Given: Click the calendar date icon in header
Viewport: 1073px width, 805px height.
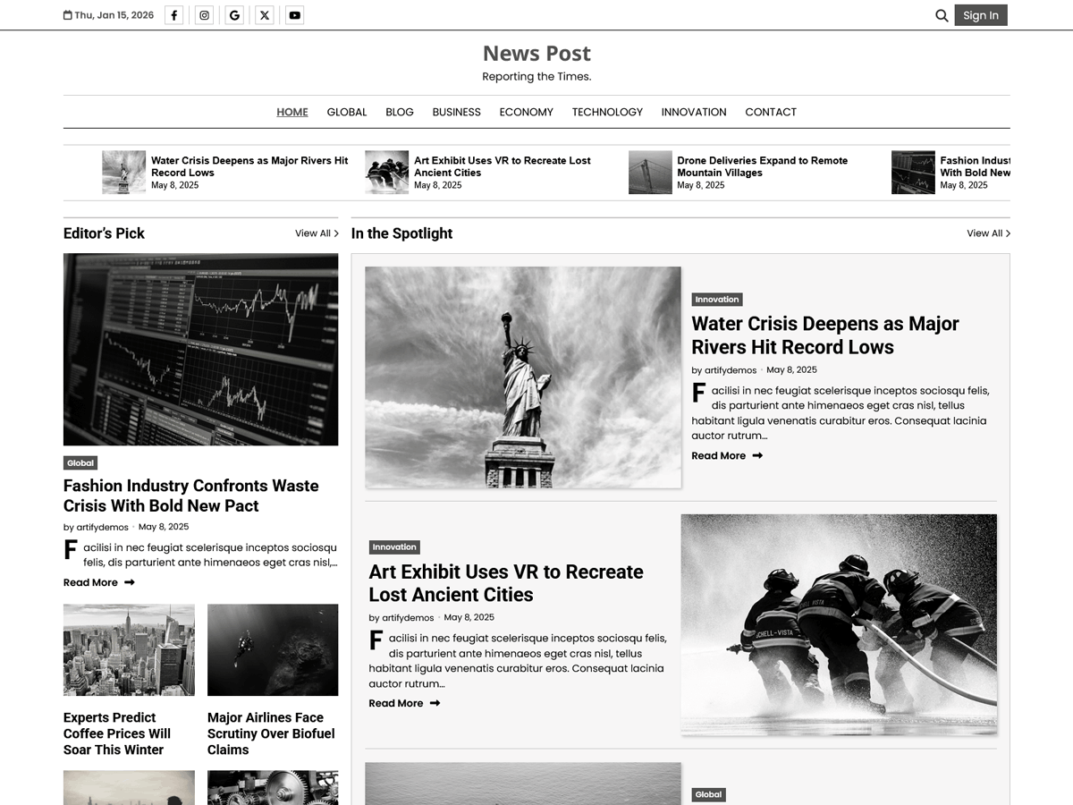Looking at the screenshot, I should 67,14.
